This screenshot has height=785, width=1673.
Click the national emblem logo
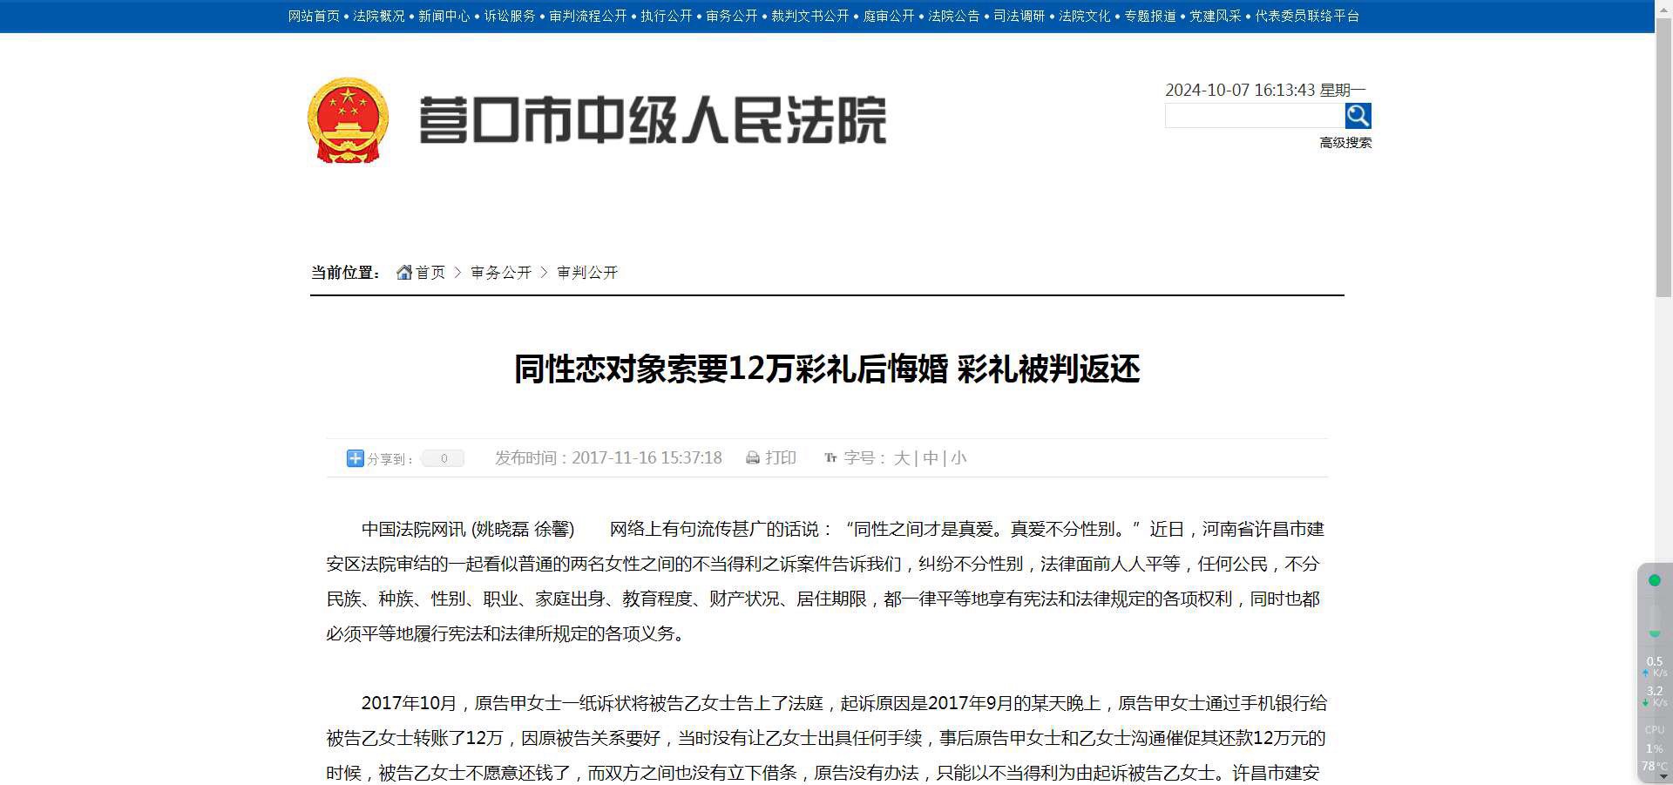(x=348, y=120)
